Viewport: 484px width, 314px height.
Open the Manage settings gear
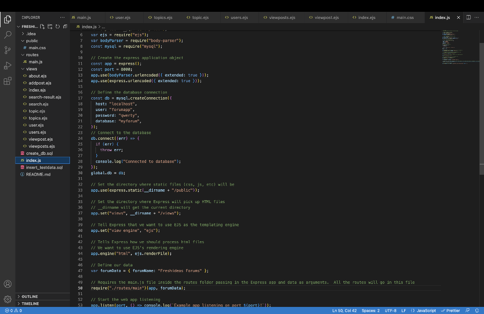click(7, 299)
